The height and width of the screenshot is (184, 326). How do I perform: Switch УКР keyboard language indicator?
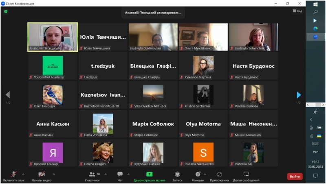[315, 152]
